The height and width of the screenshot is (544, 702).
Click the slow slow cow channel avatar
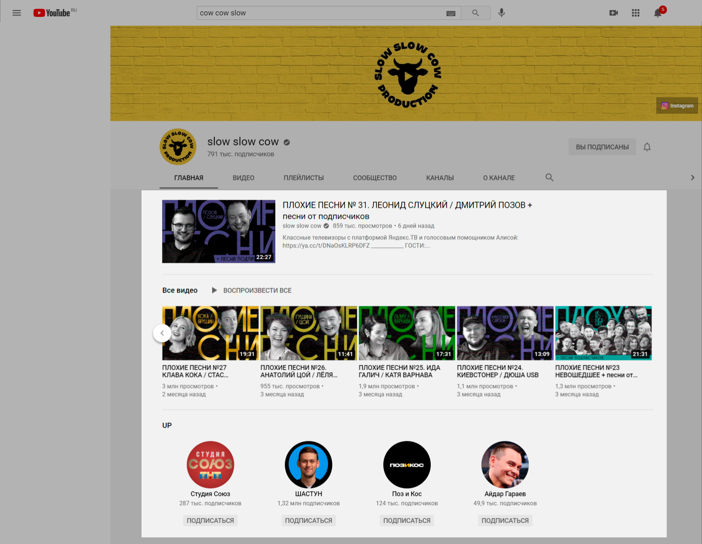178,147
